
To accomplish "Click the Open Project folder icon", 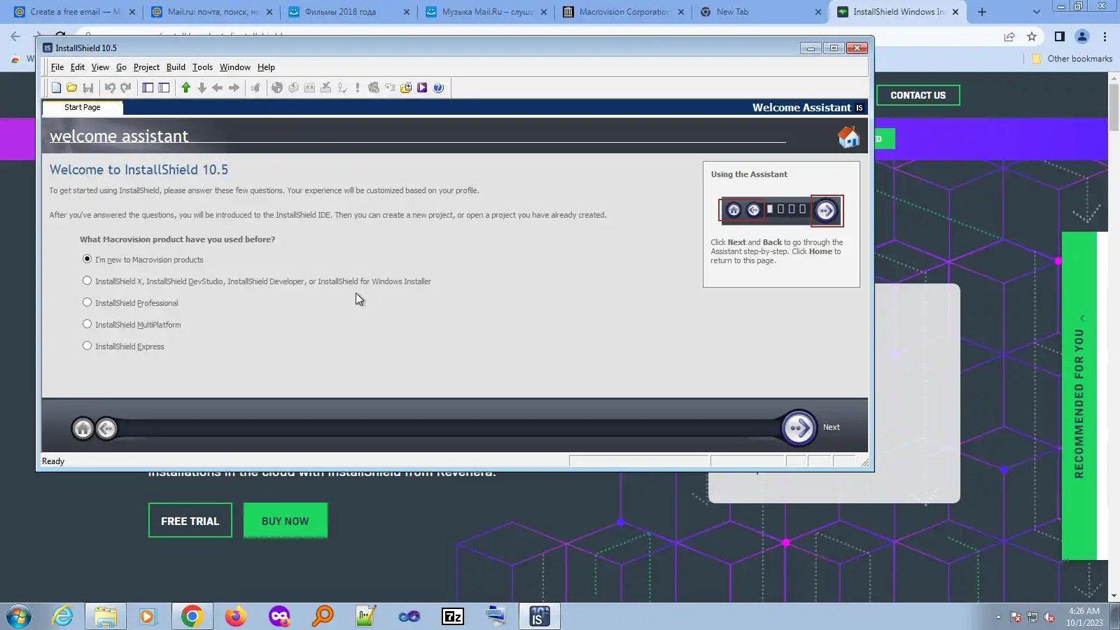I will pyautogui.click(x=71, y=87).
